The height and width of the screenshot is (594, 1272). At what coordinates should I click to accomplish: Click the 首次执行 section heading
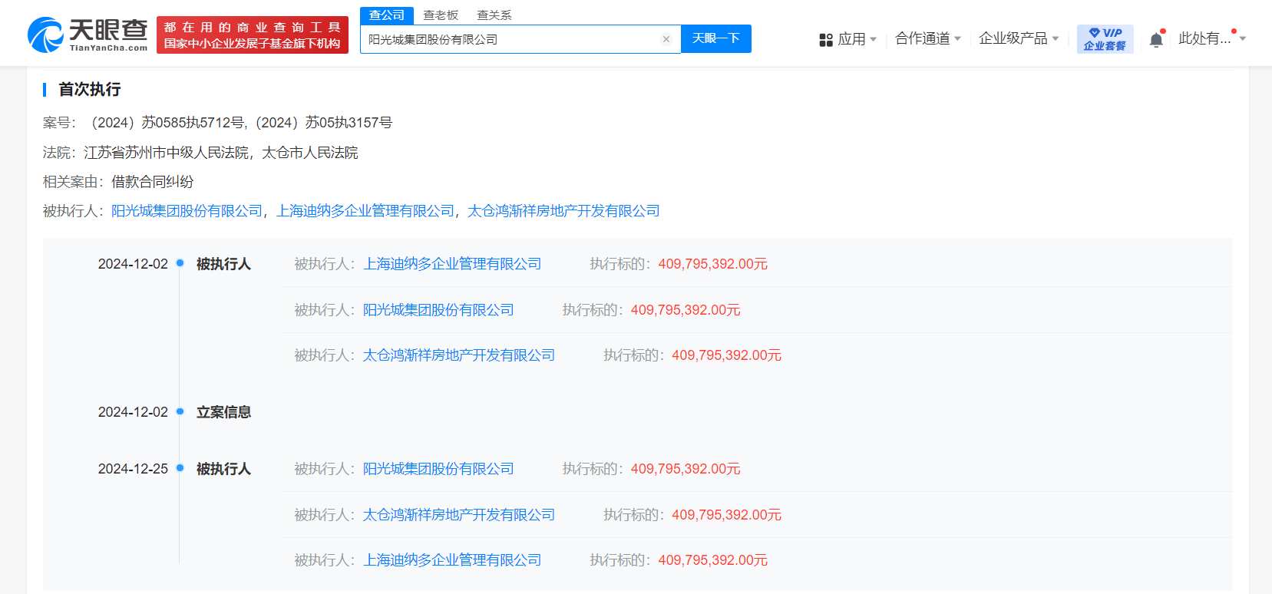point(90,90)
